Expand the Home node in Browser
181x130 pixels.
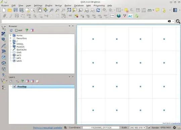point(10,35)
